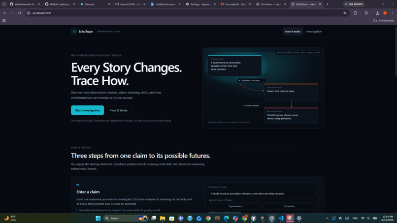Open File Explorer from taskbar

click(x=163, y=218)
